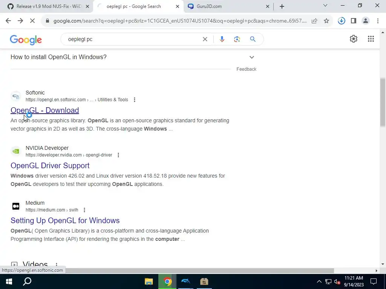The width and height of the screenshot is (386, 289).
Task: Close the GitHub Release v1.9 tab
Action: 87,7
